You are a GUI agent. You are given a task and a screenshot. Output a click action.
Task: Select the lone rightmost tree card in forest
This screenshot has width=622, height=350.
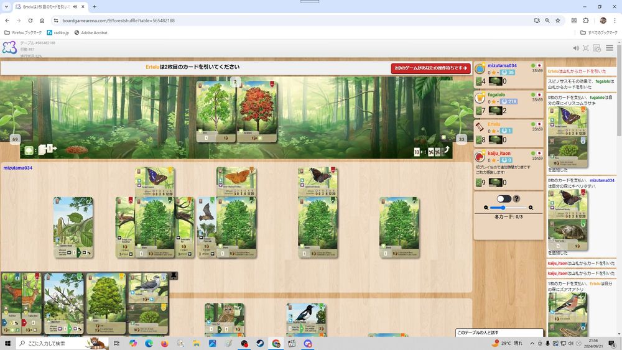[x=399, y=228]
